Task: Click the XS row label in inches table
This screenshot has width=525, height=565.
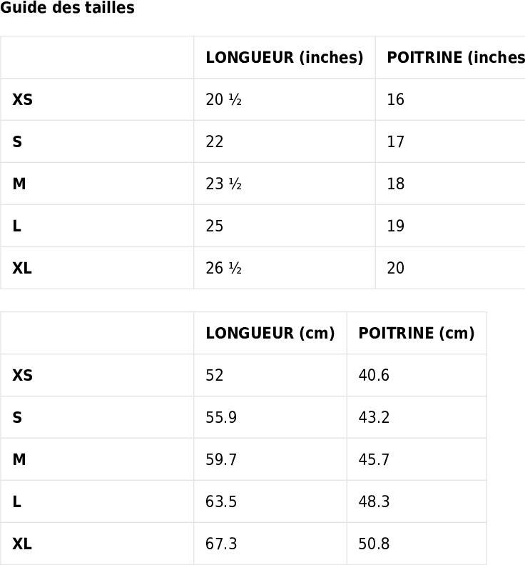Action: pyautogui.click(x=22, y=99)
